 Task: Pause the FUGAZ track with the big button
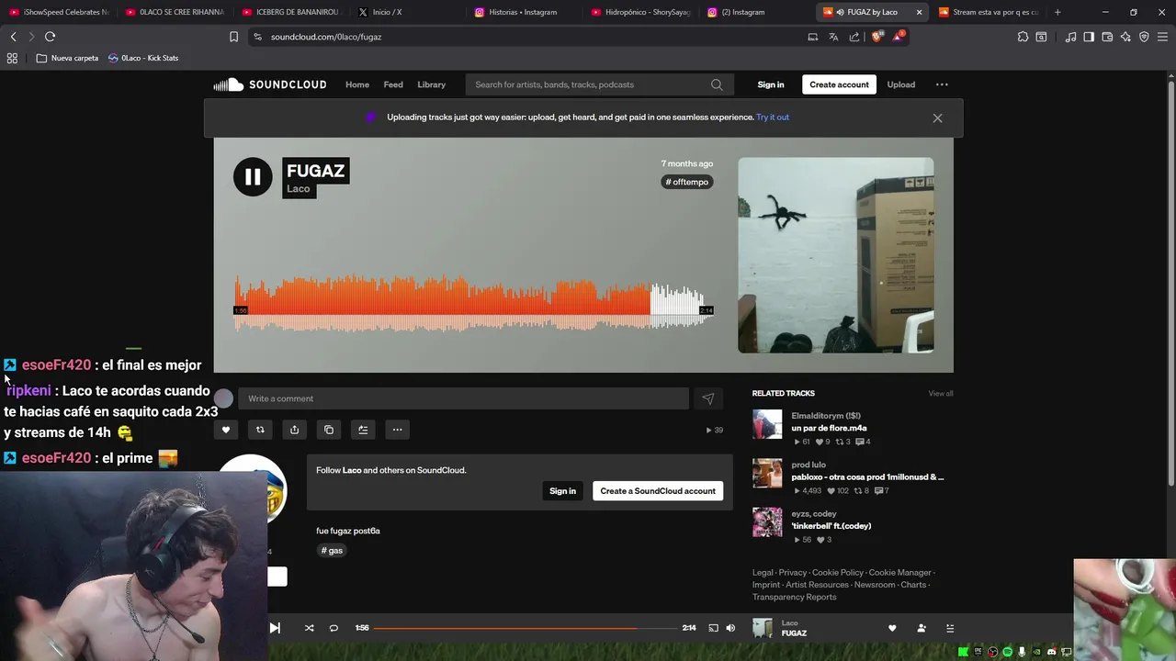[253, 177]
